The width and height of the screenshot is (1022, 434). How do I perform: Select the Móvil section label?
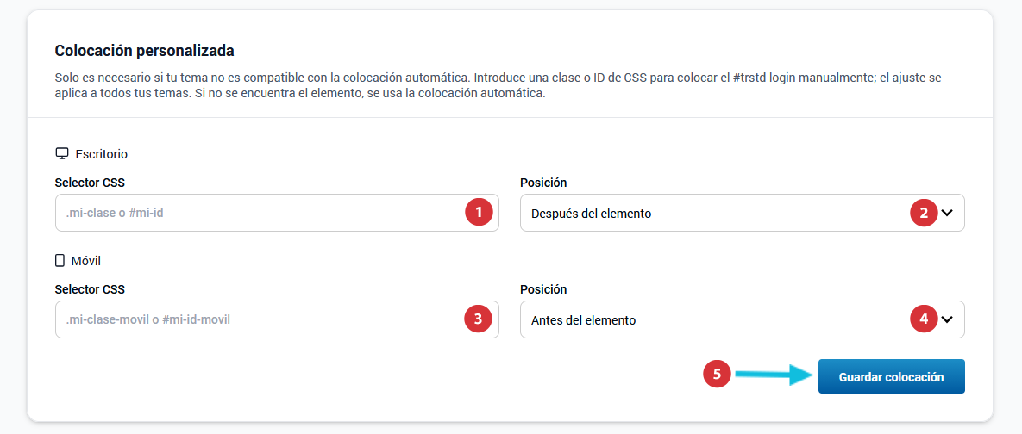pos(87,261)
